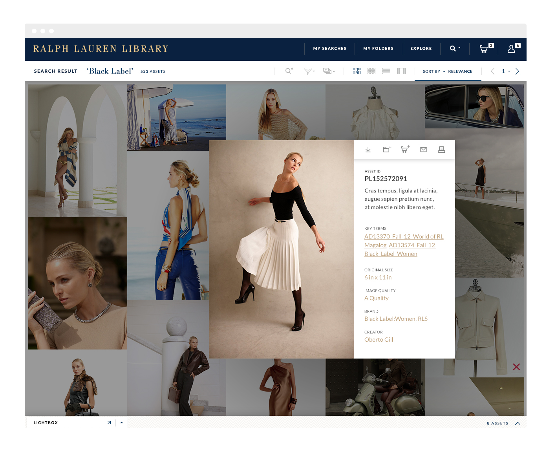This screenshot has width=556, height=463.
Task: Go to the next results page
Action: (517, 71)
